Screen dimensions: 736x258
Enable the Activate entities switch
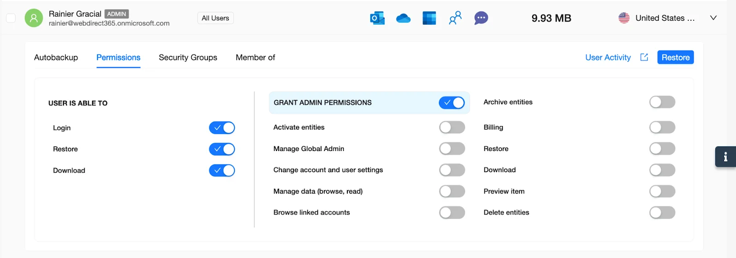[452, 127]
